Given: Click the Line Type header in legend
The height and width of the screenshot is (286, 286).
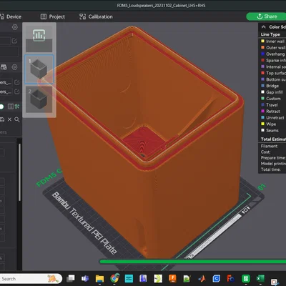Looking at the screenshot, I should [x=270, y=34].
